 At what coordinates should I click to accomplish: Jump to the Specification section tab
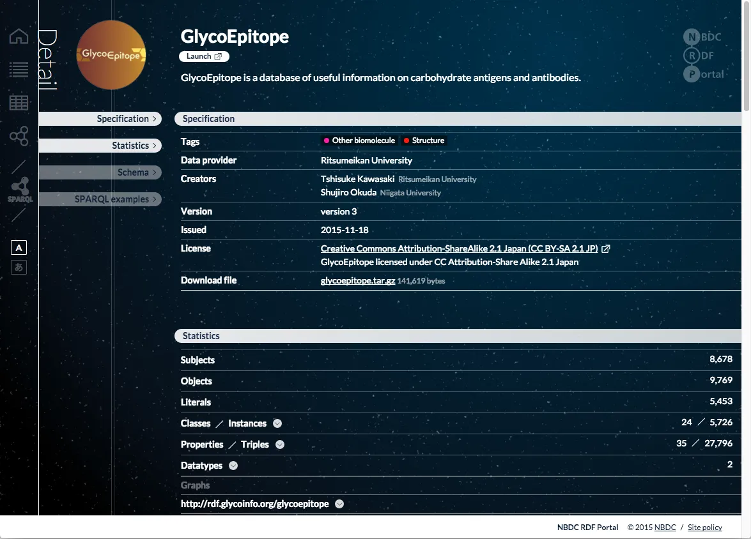100,119
